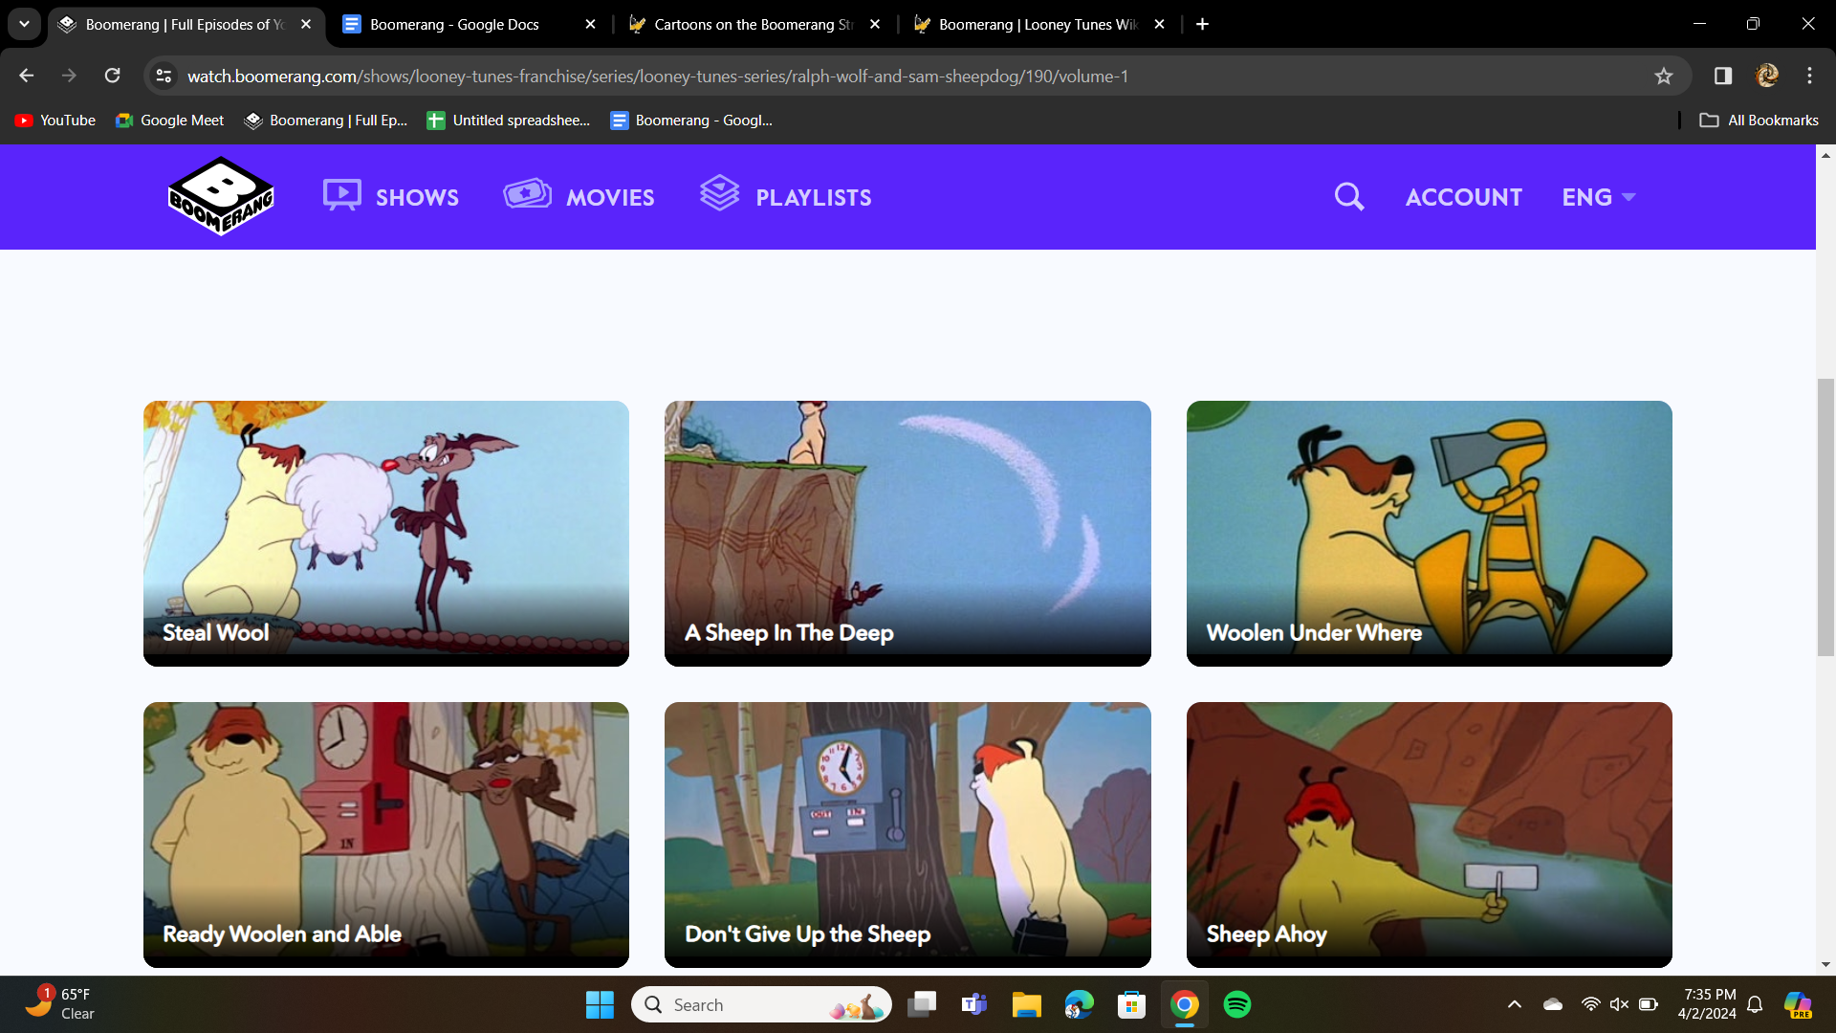This screenshot has width=1836, height=1033.
Task: Open the Shows section
Action: pyautogui.click(x=391, y=196)
